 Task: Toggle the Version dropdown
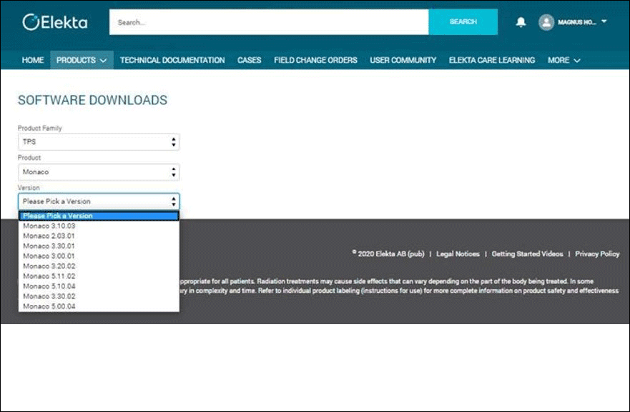coord(99,201)
